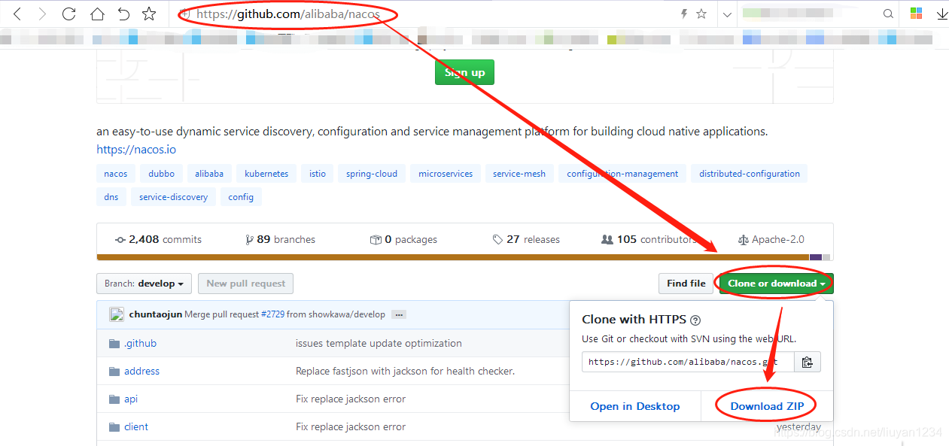This screenshot has width=949, height=446.
Task: Toggle the Clone or download dropdown
Action: pyautogui.click(x=776, y=284)
